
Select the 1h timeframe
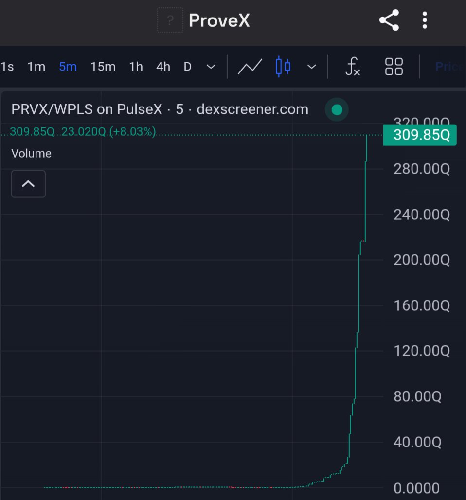136,67
